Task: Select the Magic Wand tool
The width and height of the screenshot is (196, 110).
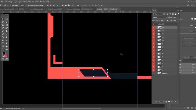Action: pos(7,22)
